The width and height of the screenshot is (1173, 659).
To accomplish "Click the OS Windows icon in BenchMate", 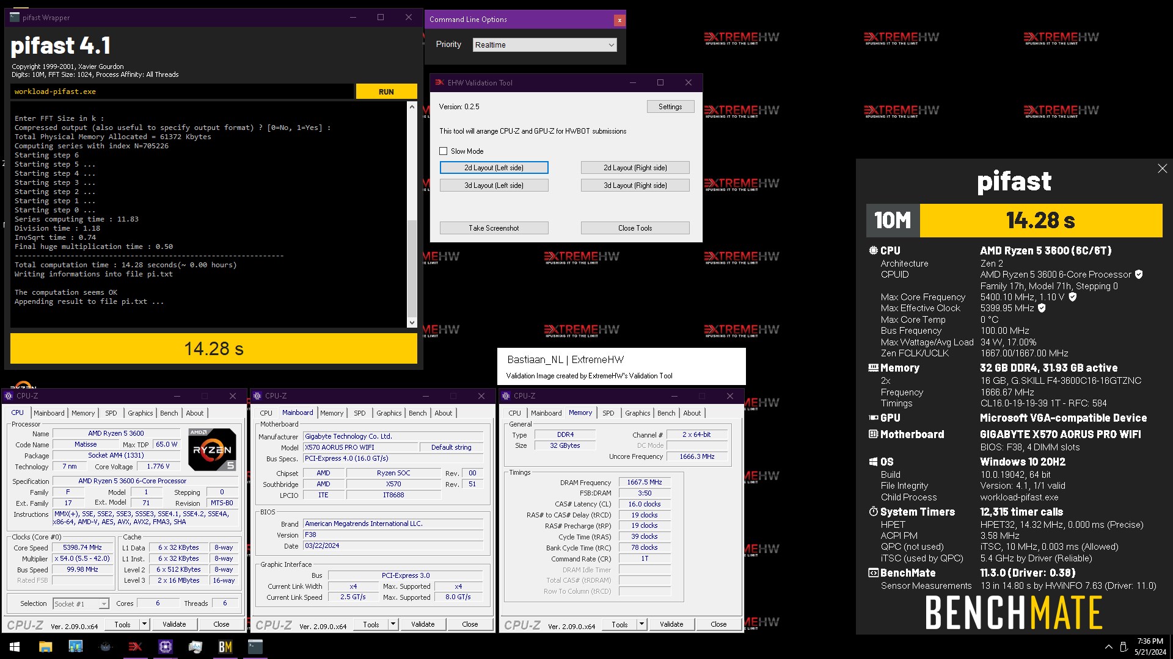I will point(873,462).
